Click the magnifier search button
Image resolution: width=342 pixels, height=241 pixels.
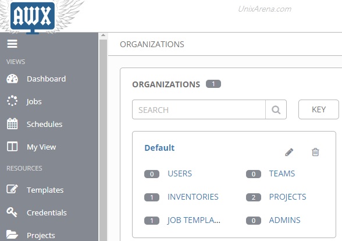coord(276,109)
